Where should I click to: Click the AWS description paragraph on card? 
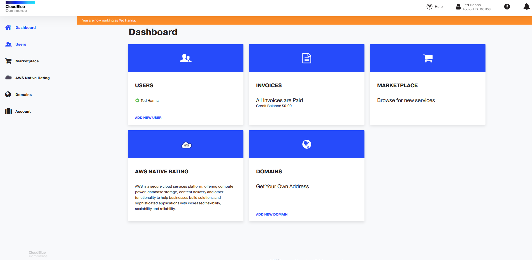[x=184, y=198]
